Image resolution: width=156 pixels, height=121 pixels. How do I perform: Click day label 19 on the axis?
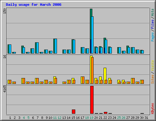(x=91, y=118)
